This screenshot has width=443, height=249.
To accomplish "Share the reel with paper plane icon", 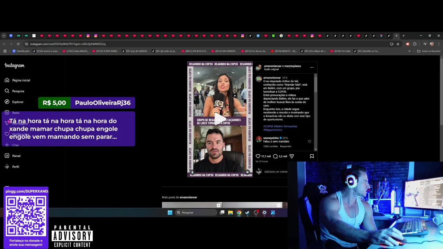I will click(x=291, y=156).
